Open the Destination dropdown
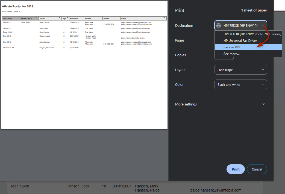This screenshot has height=194, width=285. (x=240, y=25)
